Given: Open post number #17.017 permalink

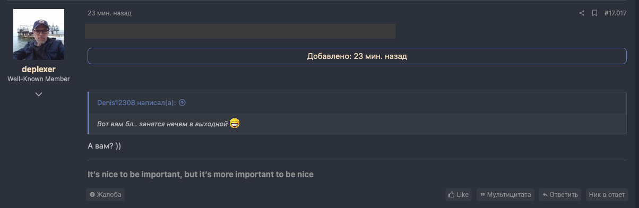Looking at the screenshot, I should pos(616,13).
